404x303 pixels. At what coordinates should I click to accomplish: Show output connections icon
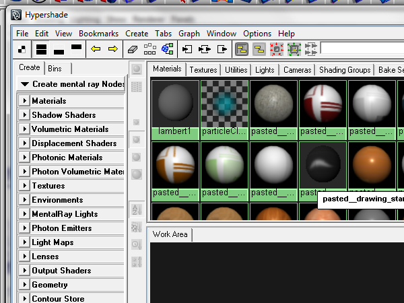(x=222, y=49)
